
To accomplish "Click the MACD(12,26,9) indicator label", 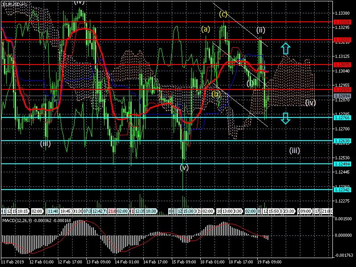I will point(36,220).
